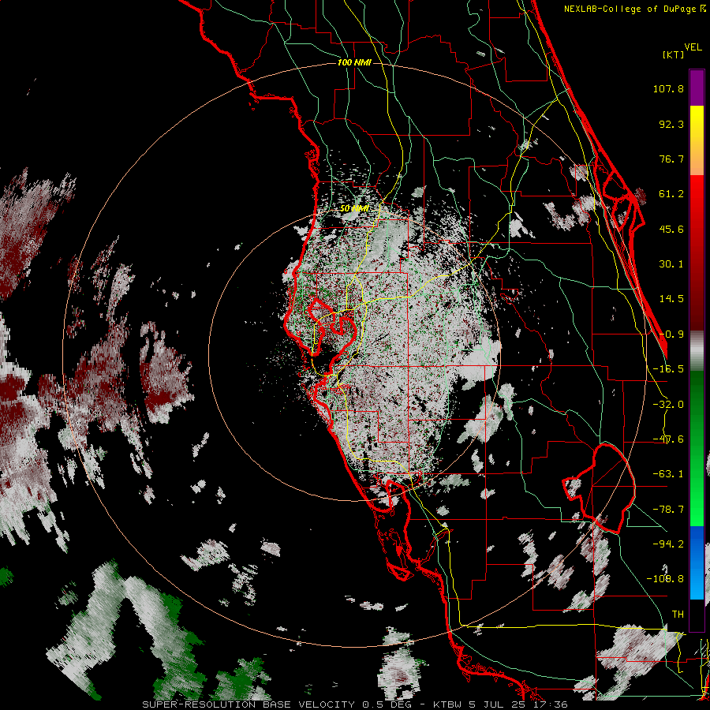710x710 pixels.
Task: Click the [KT] units label
Action: coord(674,54)
